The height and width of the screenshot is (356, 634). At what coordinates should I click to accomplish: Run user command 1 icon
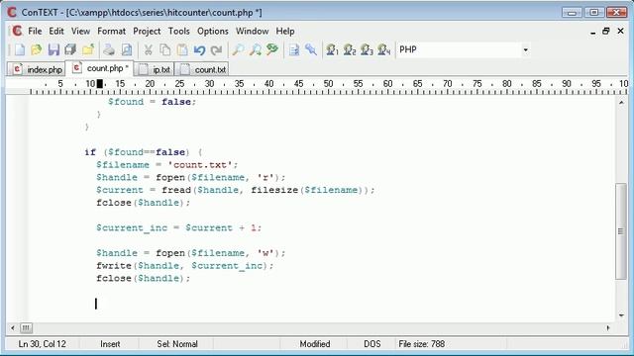(332, 49)
